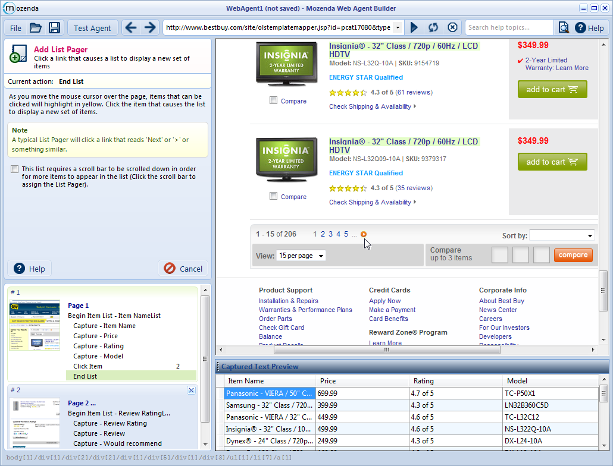The image size is (613, 466).
Task: Go to results page 5
Action: pos(346,234)
